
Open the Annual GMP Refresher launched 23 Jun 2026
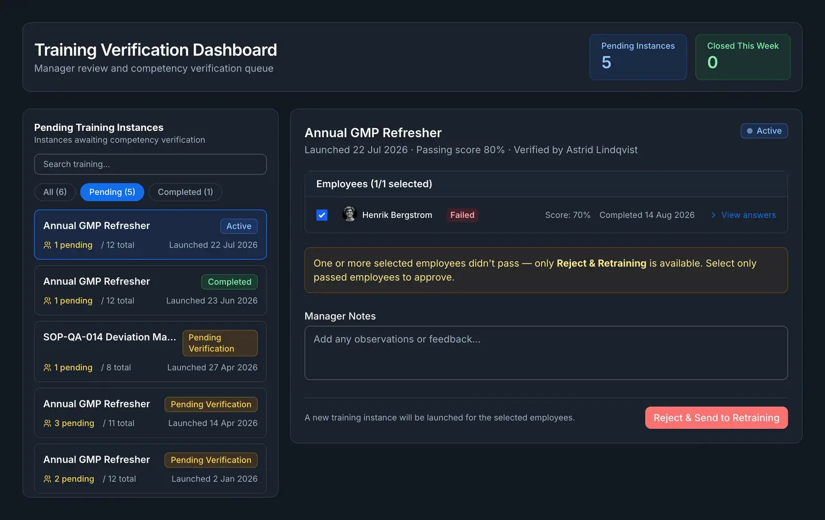150,290
